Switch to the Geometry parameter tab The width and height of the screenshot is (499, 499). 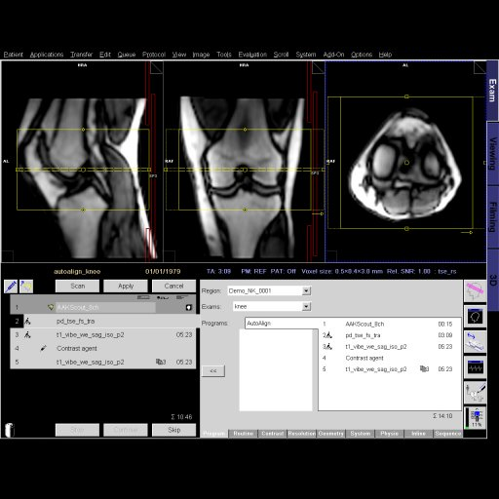[331, 434]
